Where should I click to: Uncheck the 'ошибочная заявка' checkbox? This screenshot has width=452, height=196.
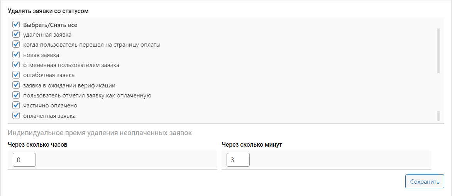click(x=16, y=75)
